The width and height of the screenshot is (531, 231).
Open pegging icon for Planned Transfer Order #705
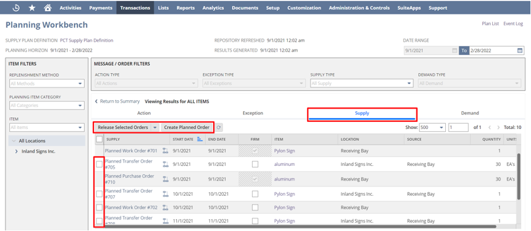click(166, 164)
